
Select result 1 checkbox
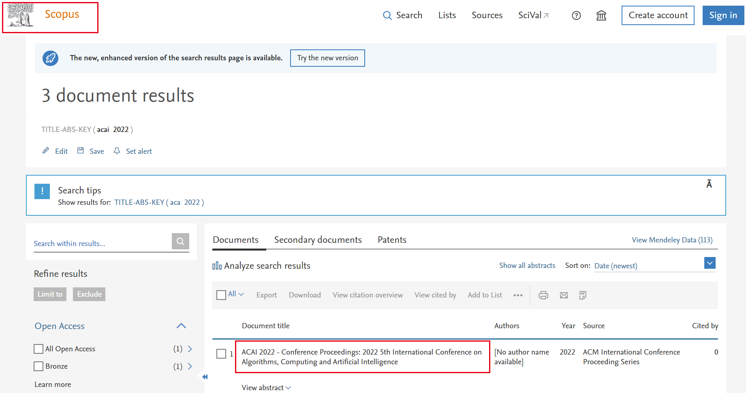tap(221, 354)
